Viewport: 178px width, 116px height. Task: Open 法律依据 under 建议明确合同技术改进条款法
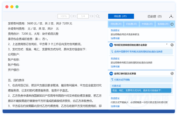coord(115,38)
